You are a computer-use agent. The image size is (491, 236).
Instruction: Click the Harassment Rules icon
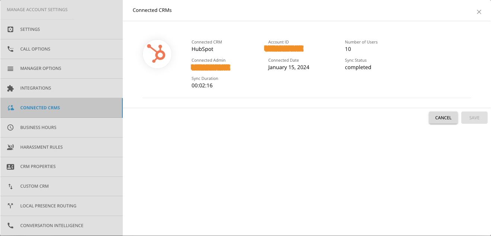[10, 147]
